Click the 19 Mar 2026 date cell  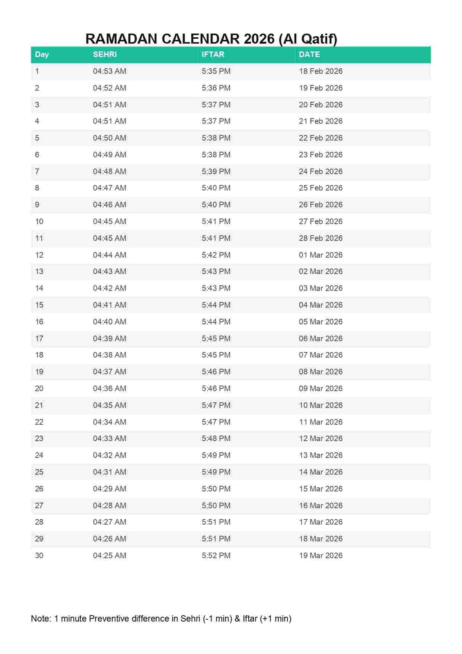click(x=321, y=556)
